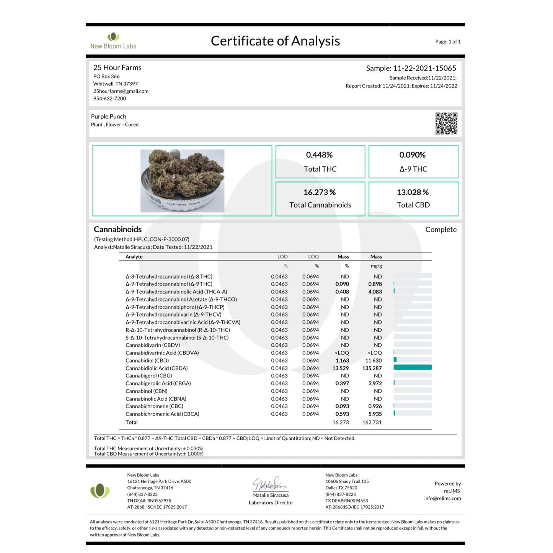553x553 pixels.
Task: Open the cannabis flower sample photo
Action: point(182,181)
